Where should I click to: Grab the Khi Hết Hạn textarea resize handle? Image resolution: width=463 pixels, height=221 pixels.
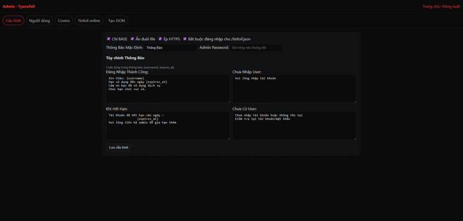228,138
